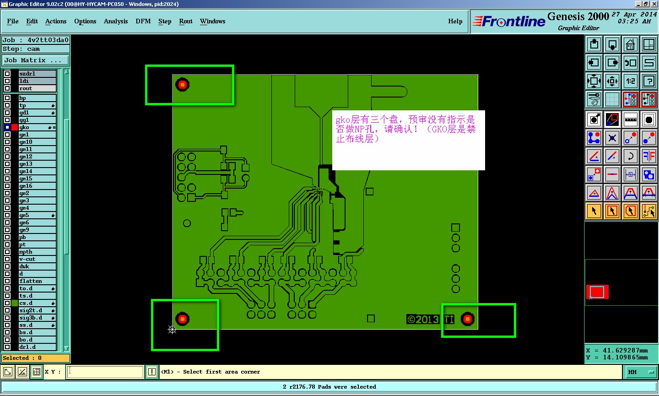The width and height of the screenshot is (659, 396).
Task: Click the zoom in expand-arrows icon
Action: (594, 81)
